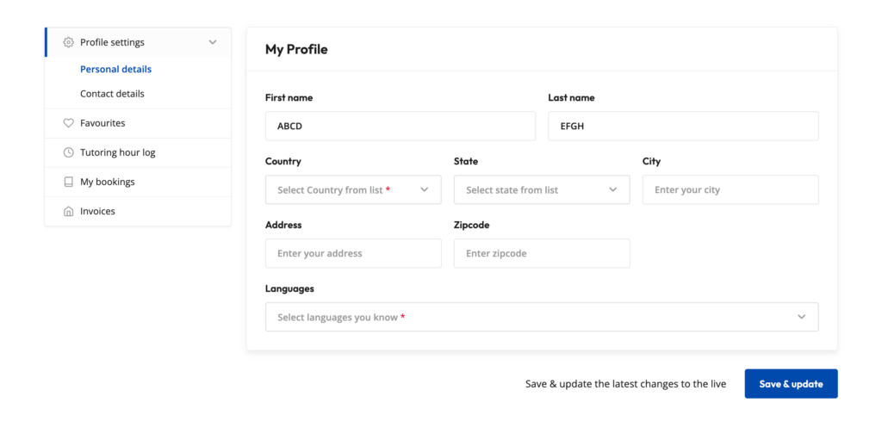Click into the Zipcode field
This screenshot has height=421, width=882.
click(x=542, y=254)
